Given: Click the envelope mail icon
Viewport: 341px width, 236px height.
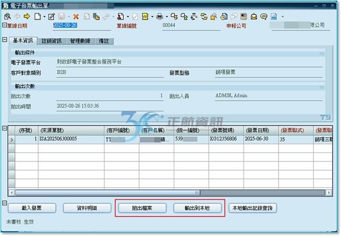Looking at the screenshot, I should pyautogui.click(x=254, y=16).
